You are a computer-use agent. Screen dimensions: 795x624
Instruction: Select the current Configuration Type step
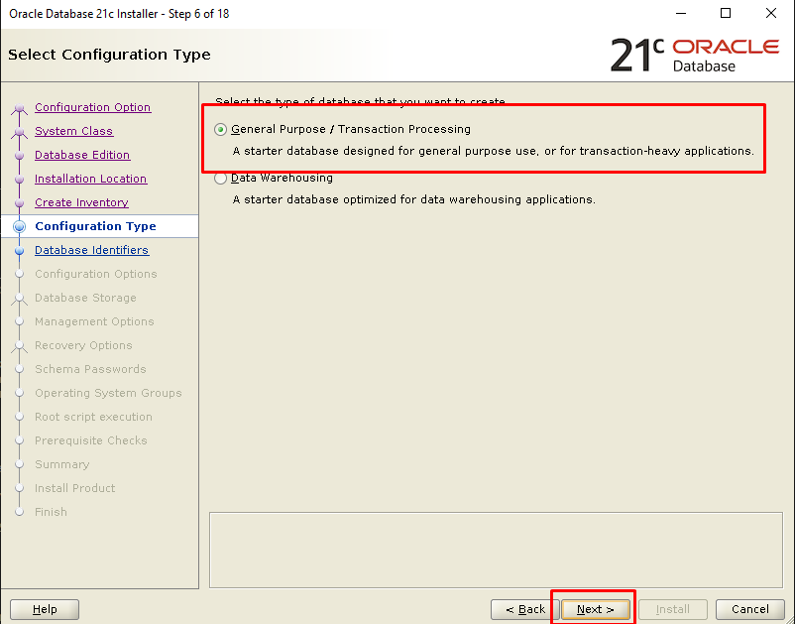point(95,226)
